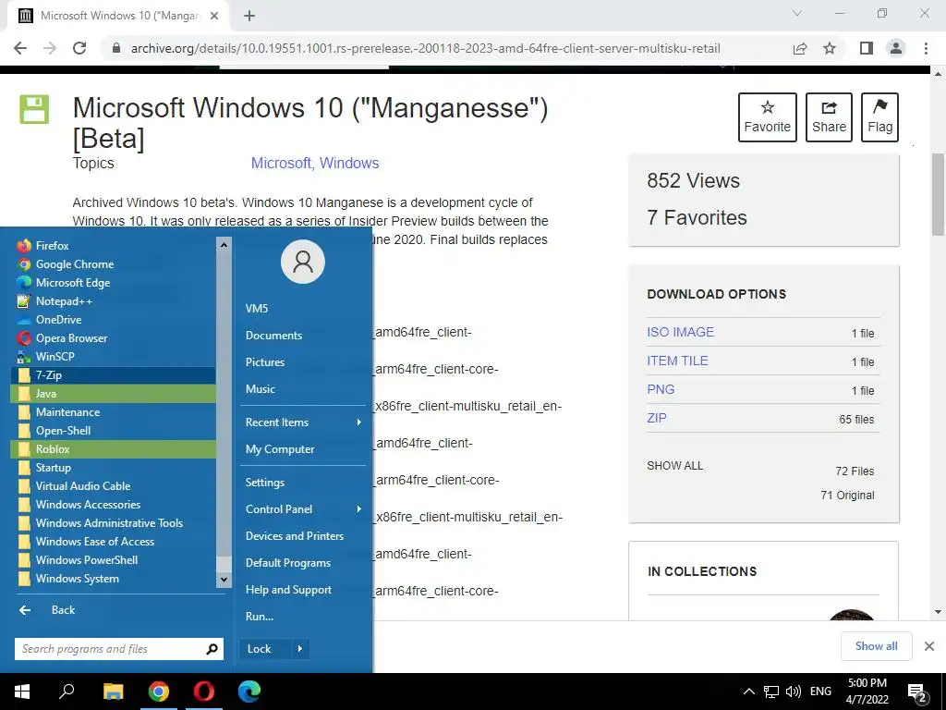Launch WinSCP from the programs list
Image resolution: width=946 pixels, height=710 pixels.
pyautogui.click(x=114, y=356)
